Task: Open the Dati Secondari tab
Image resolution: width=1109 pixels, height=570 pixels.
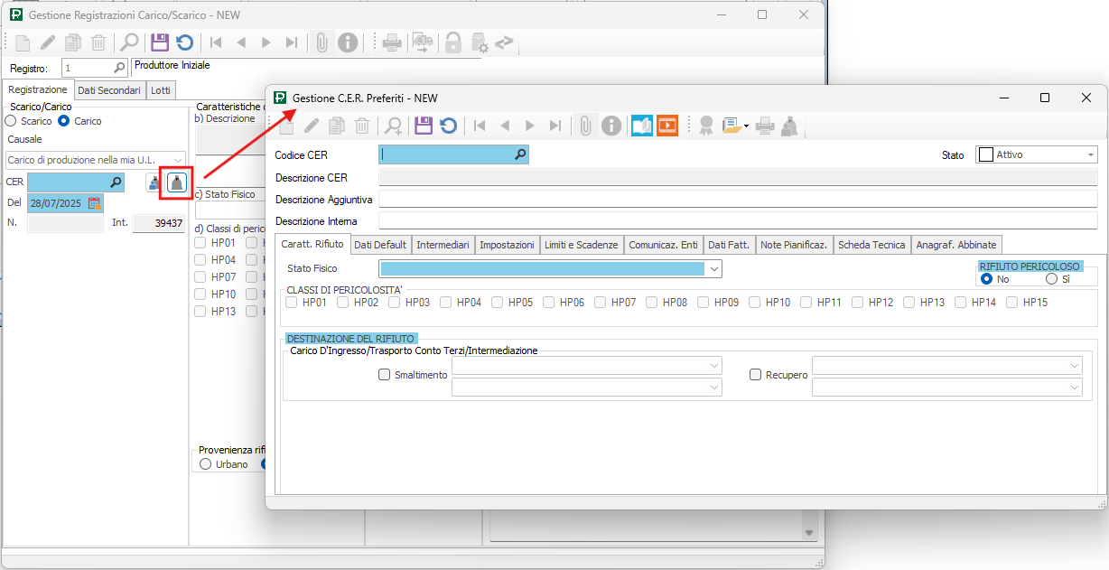Action: click(109, 90)
